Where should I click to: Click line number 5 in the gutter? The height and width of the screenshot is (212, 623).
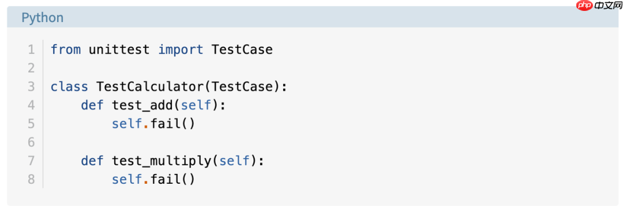click(31, 124)
